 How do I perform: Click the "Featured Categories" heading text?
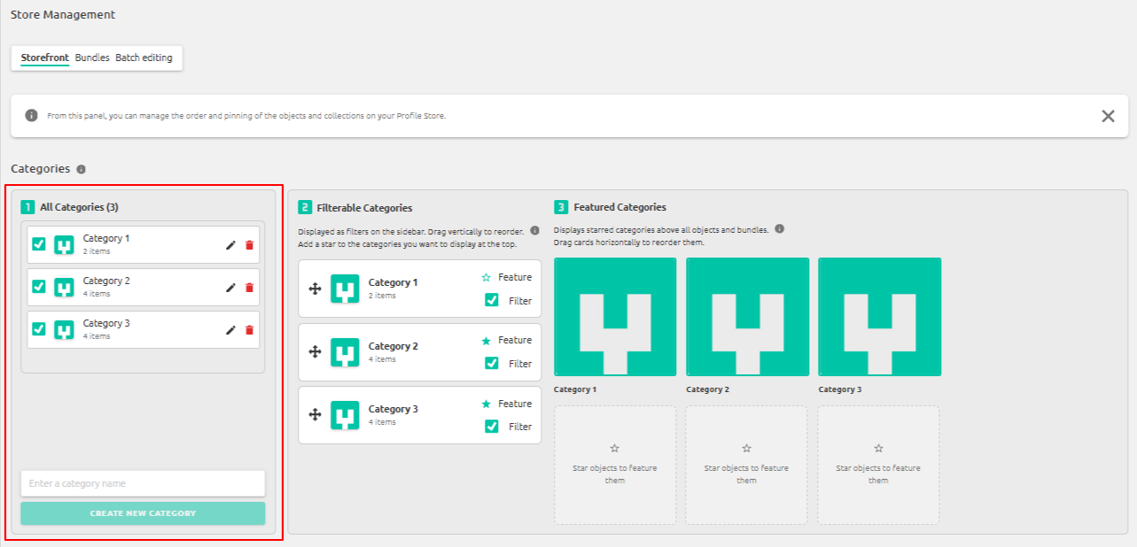pyautogui.click(x=620, y=207)
